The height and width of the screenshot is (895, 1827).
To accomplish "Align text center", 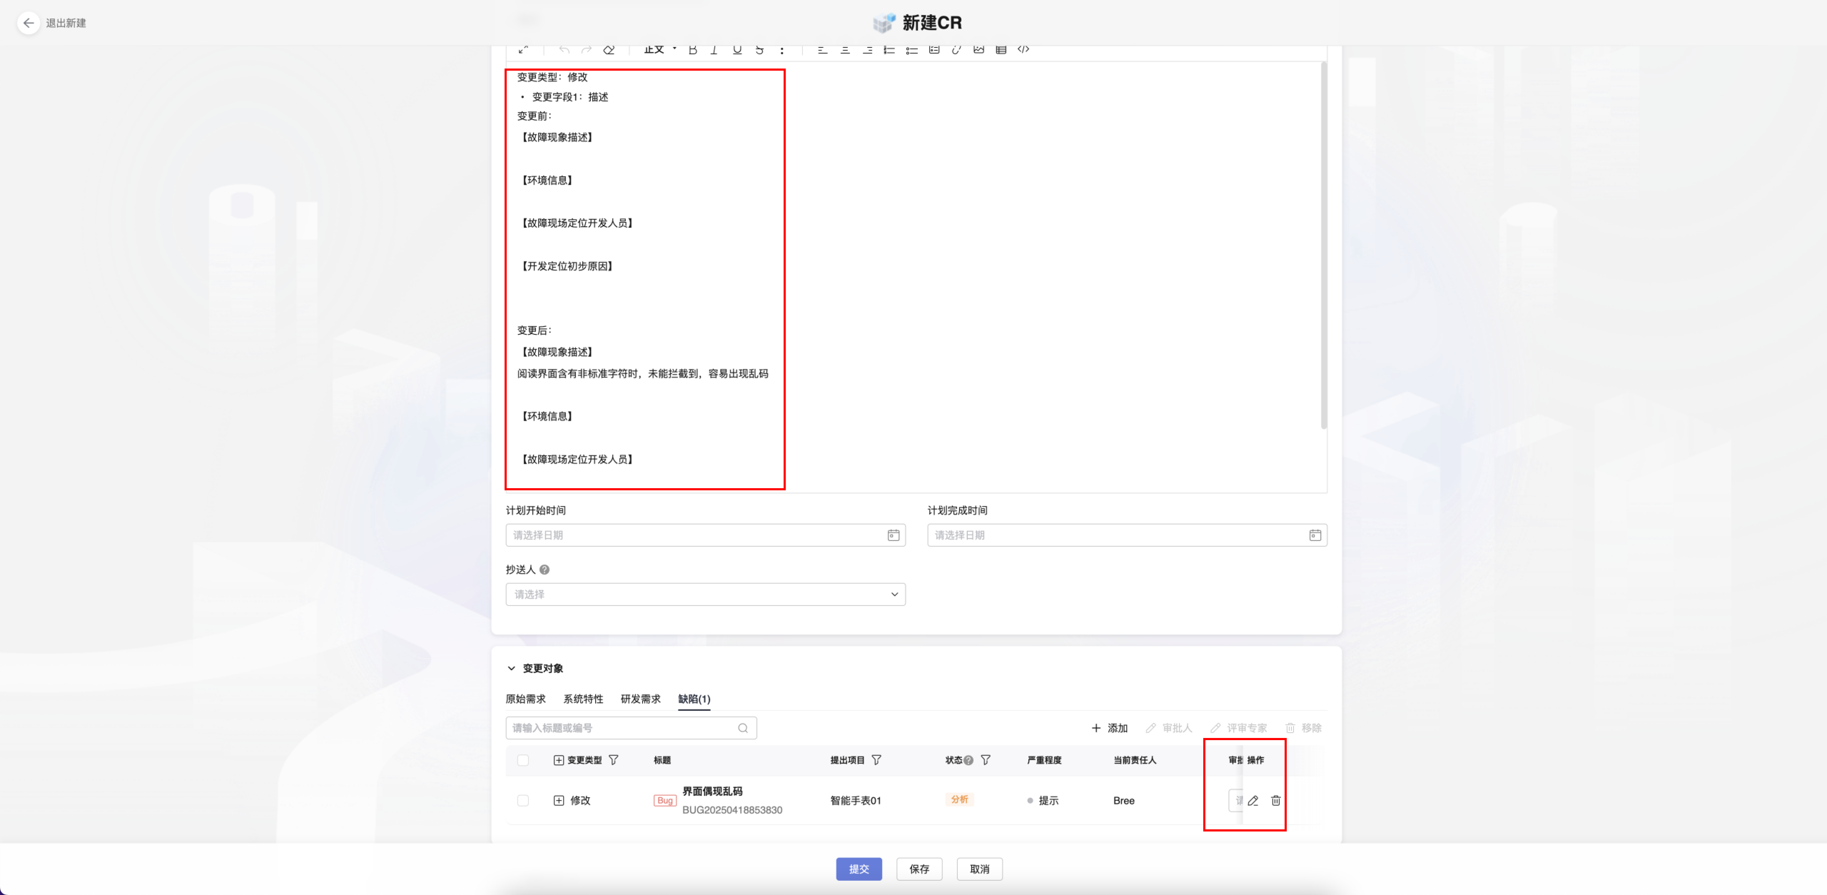I will [845, 50].
